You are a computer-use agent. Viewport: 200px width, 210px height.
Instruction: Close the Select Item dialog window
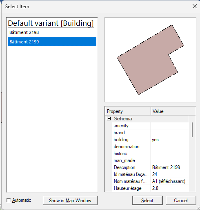point(195,6)
